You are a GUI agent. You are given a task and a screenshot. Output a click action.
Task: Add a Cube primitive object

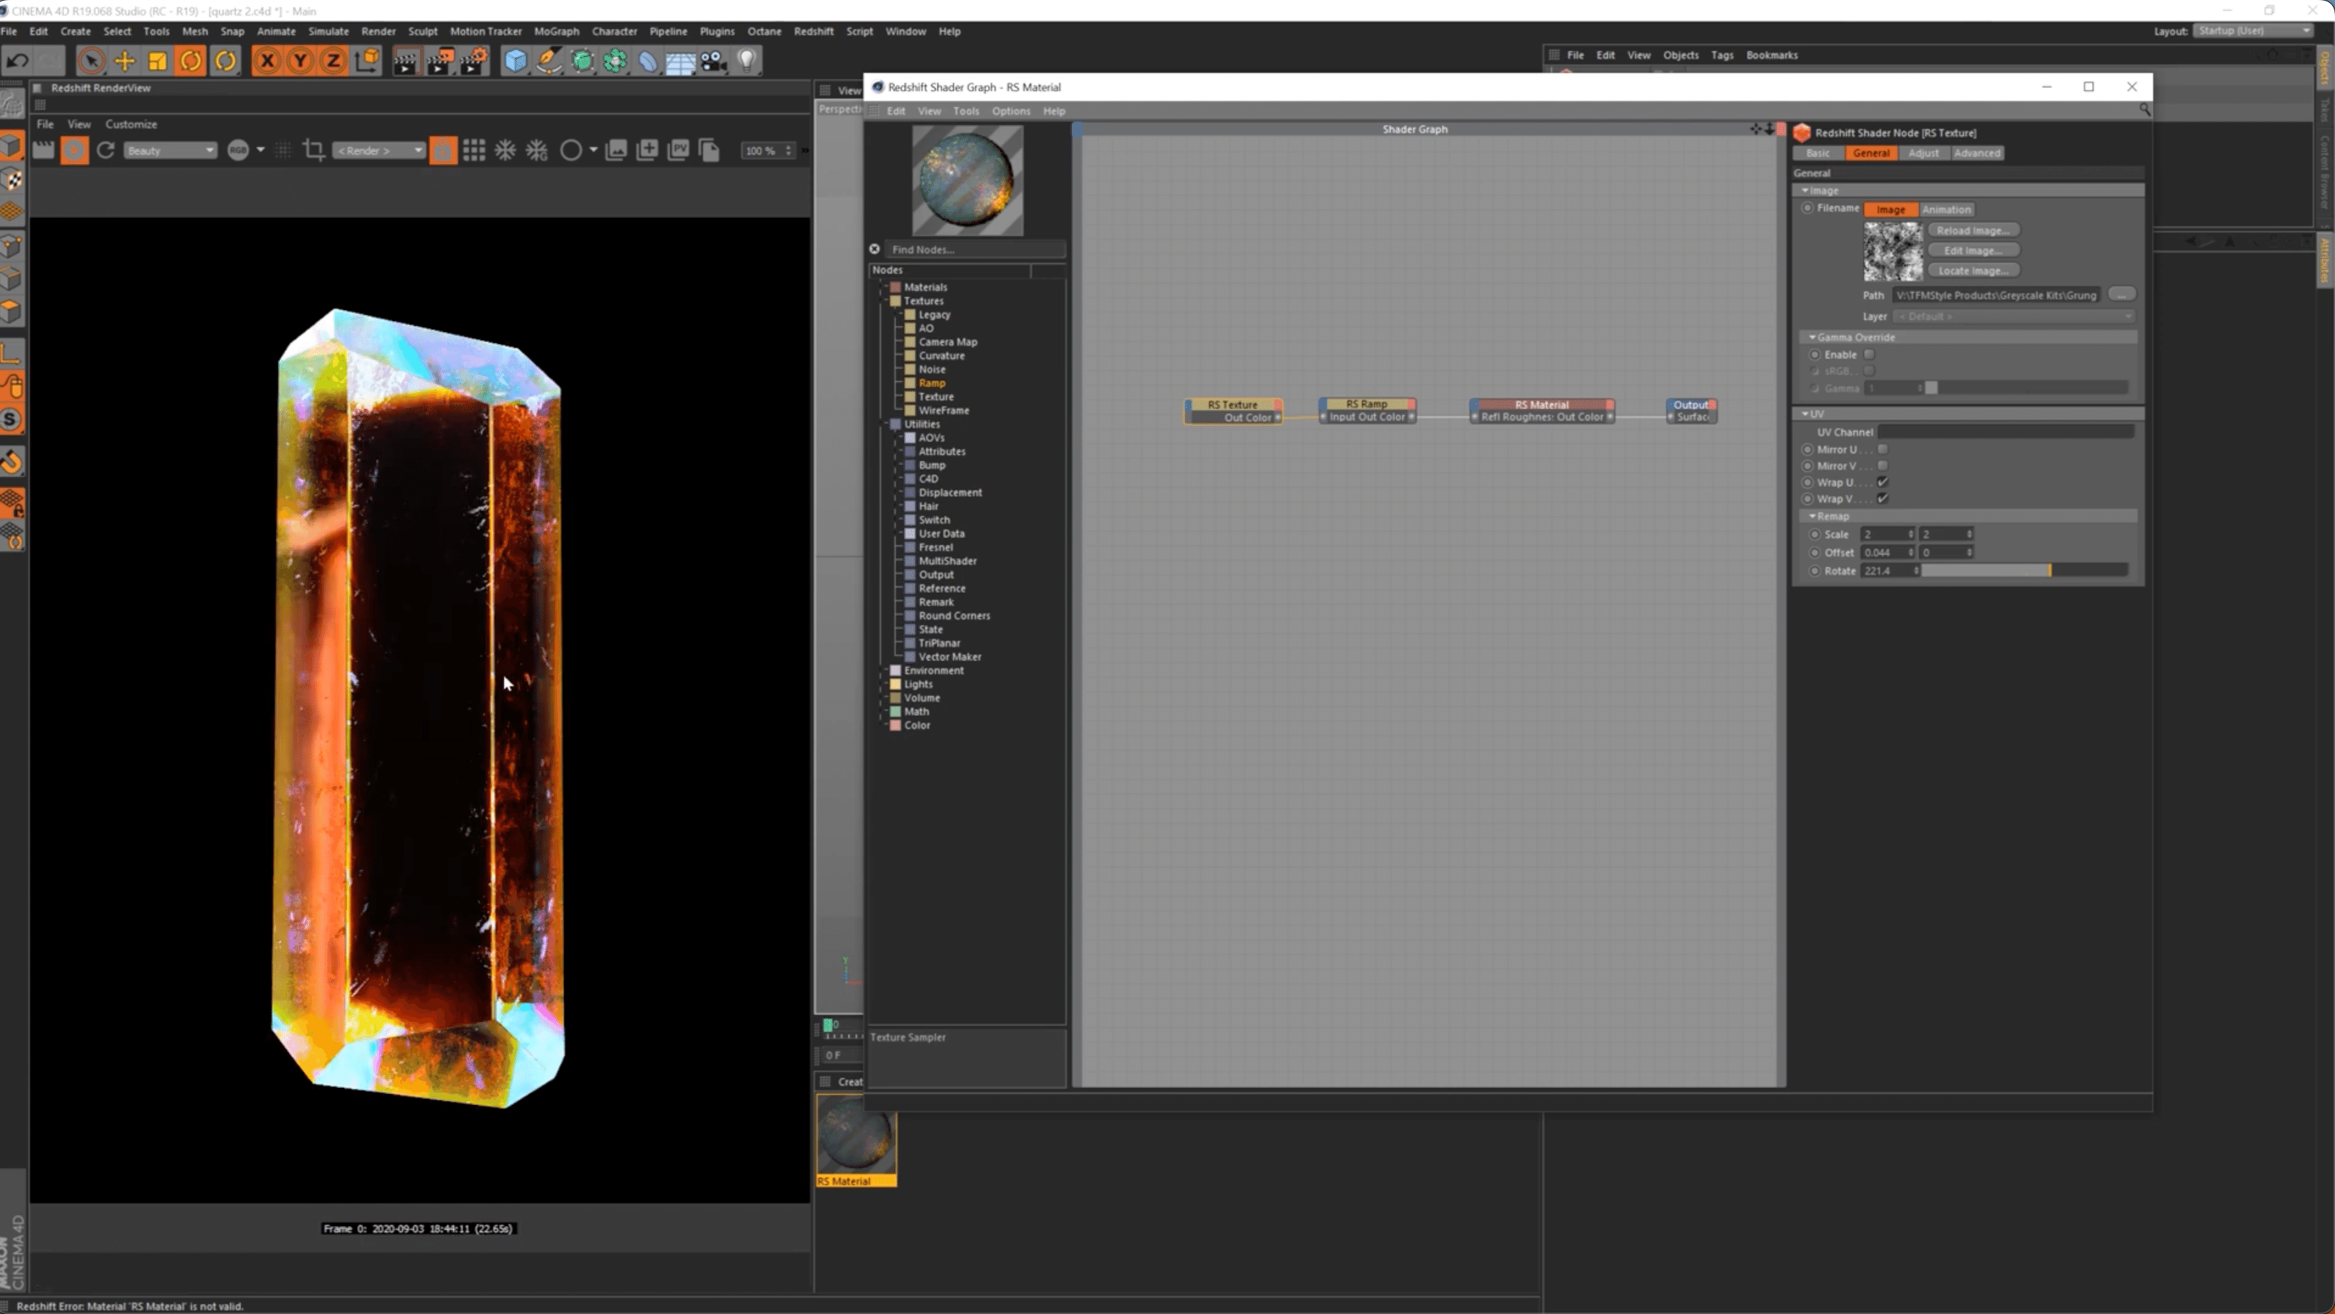(515, 61)
